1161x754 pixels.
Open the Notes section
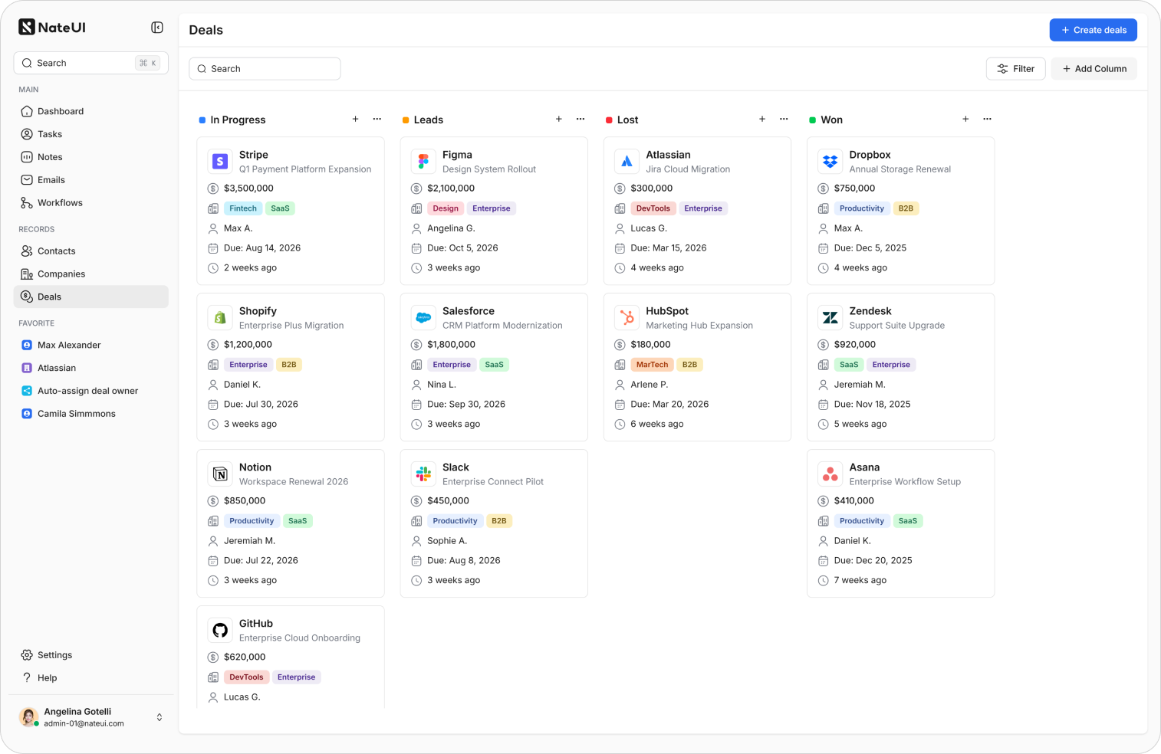(x=91, y=157)
